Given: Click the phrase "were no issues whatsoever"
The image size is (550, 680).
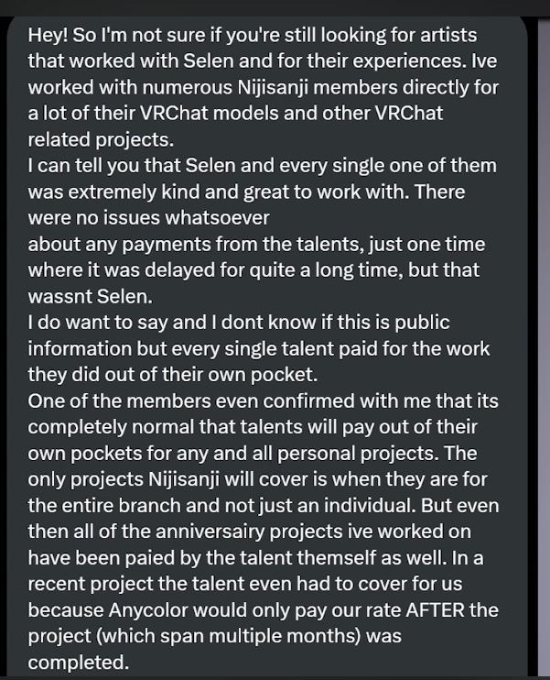Looking at the screenshot, I should click(x=148, y=218).
